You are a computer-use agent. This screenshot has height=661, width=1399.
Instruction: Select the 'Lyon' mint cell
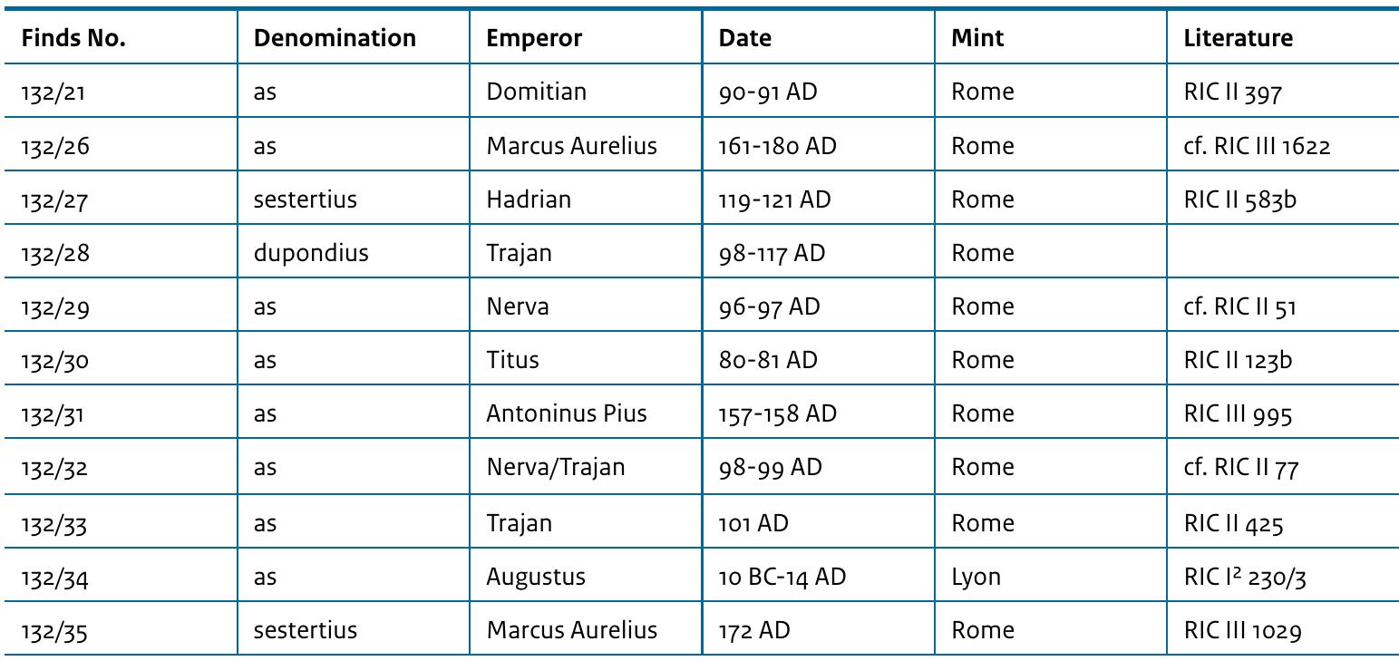click(976, 577)
